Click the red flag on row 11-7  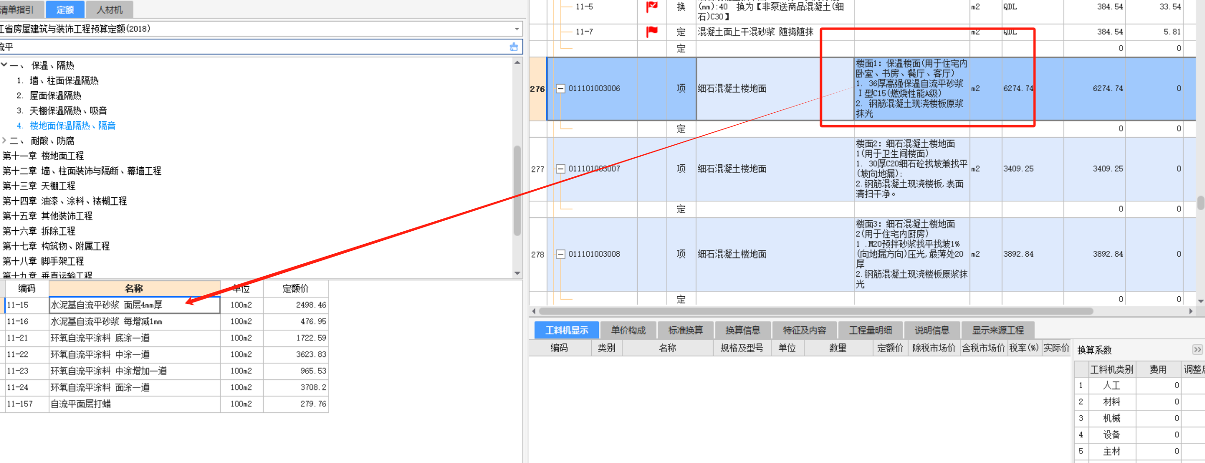(651, 32)
